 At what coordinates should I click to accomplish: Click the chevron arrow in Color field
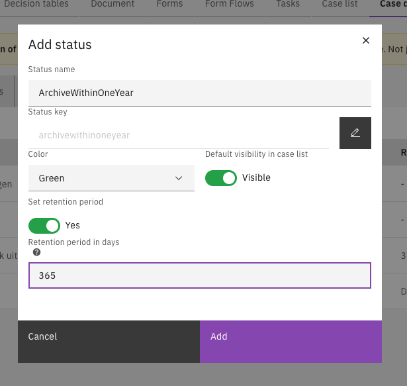[178, 178]
